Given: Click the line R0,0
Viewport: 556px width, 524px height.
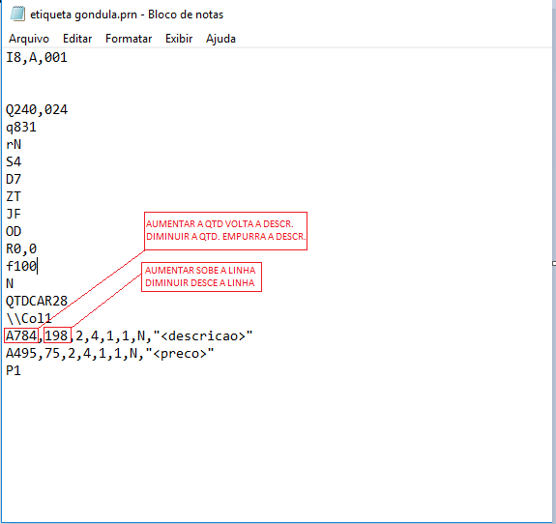Looking at the screenshot, I should click(x=21, y=248).
